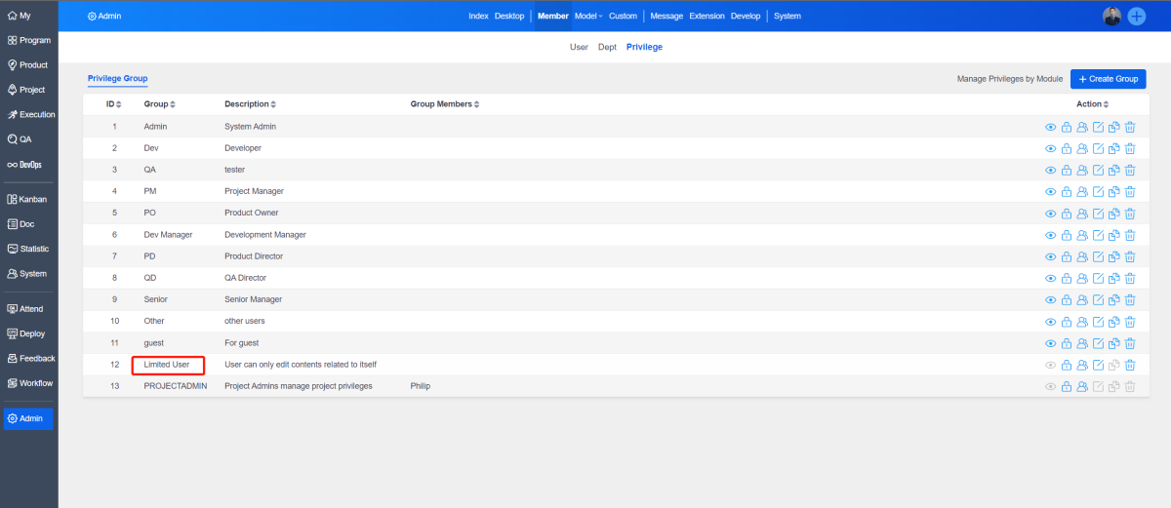This screenshot has height=508, width=1171.
Task: Toggle view eye icon for guest group
Action: (1051, 343)
